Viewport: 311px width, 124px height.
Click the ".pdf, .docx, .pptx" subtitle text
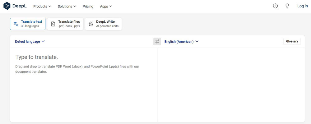[69, 26]
